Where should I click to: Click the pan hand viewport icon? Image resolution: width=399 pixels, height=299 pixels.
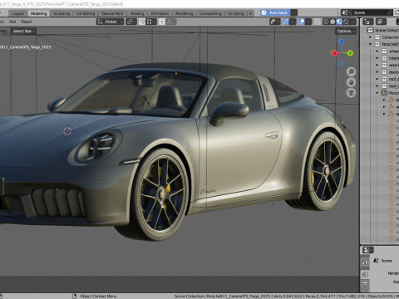351,82
